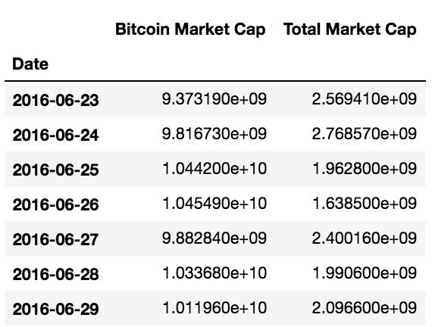The width and height of the screenshot is (432, 327).
Task: Select the 2016-06-24 row label
Action: point(55,135)
